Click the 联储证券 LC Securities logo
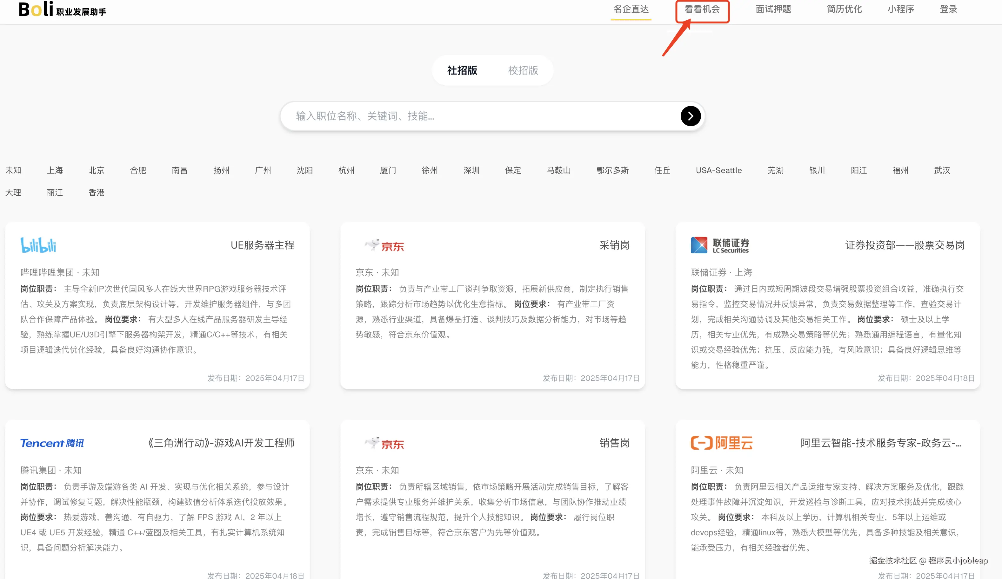1002x579 pixels. pyautogui.click(x=719, y=245)
